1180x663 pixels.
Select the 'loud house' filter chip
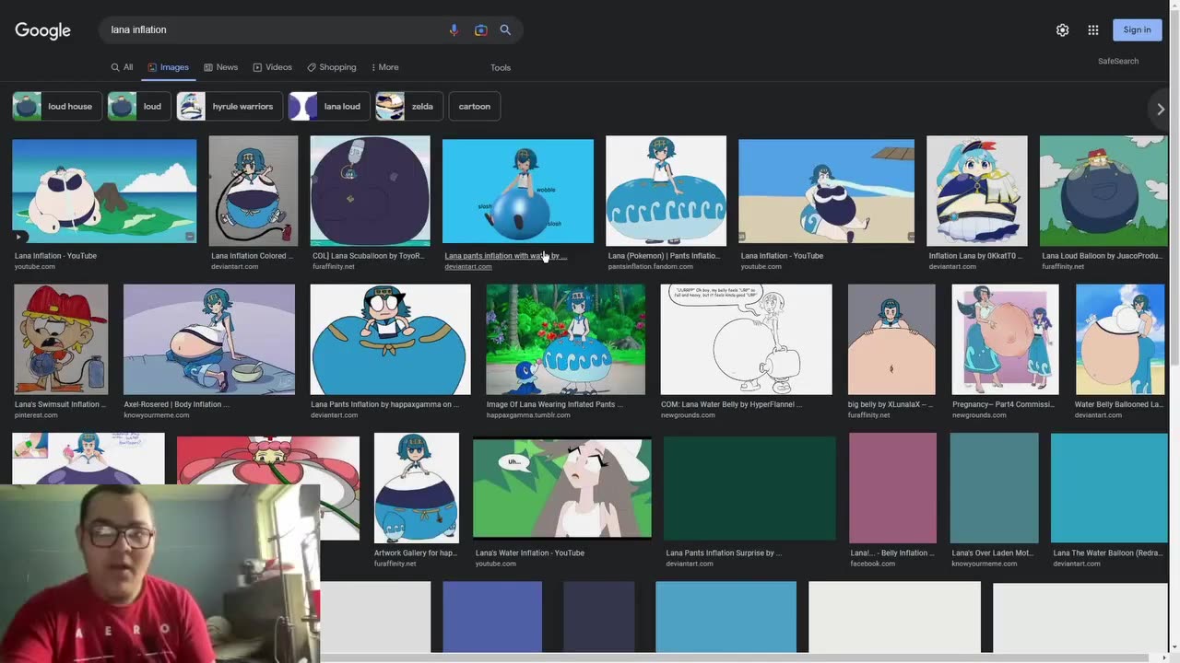57,106
